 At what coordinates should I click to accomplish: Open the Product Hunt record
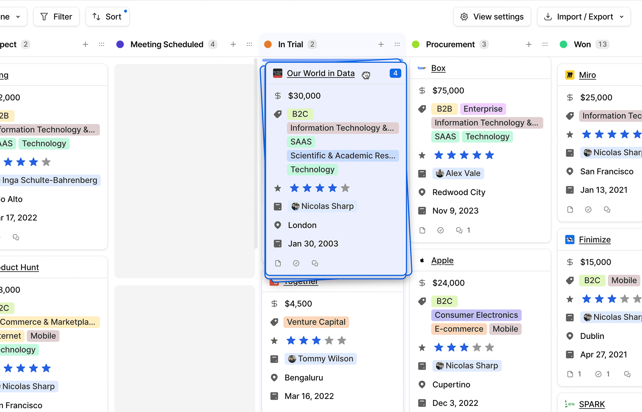(19, 267)
